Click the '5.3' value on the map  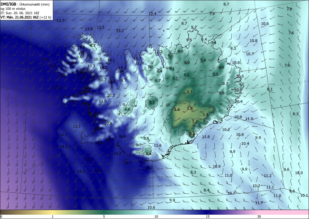[175, 78]
